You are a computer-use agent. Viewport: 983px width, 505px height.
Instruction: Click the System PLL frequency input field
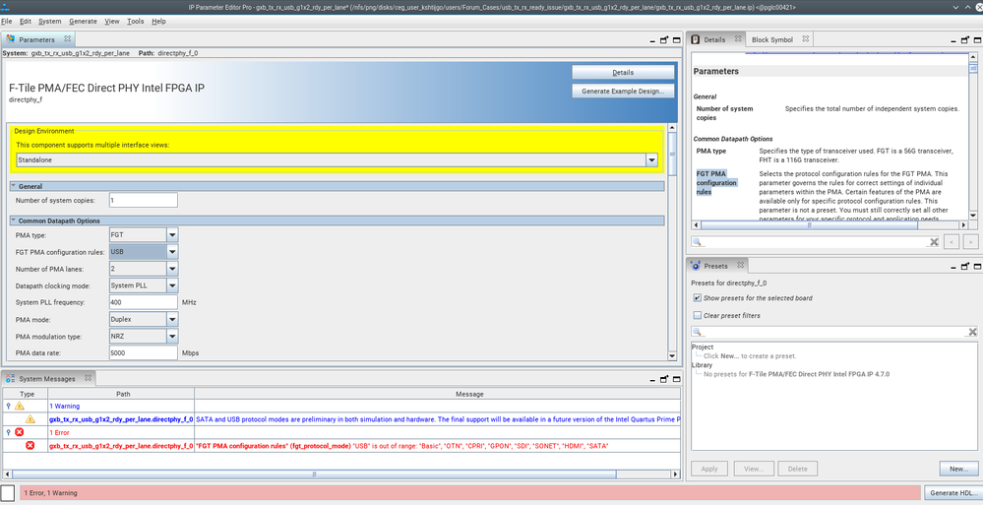(143, 302)
